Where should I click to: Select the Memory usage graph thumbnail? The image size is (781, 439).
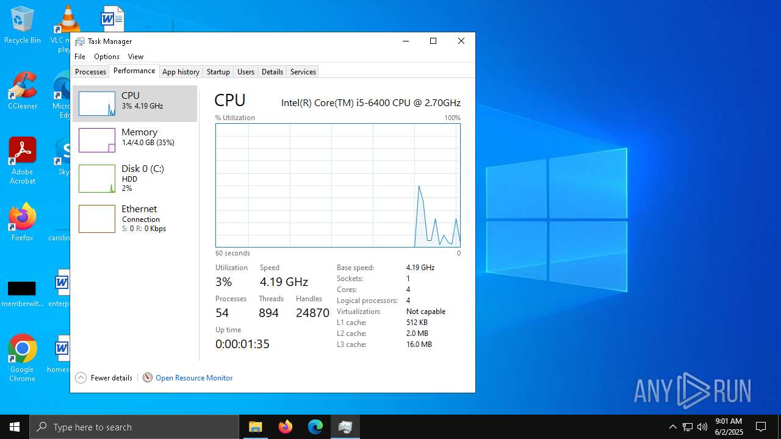pos(97,140)
